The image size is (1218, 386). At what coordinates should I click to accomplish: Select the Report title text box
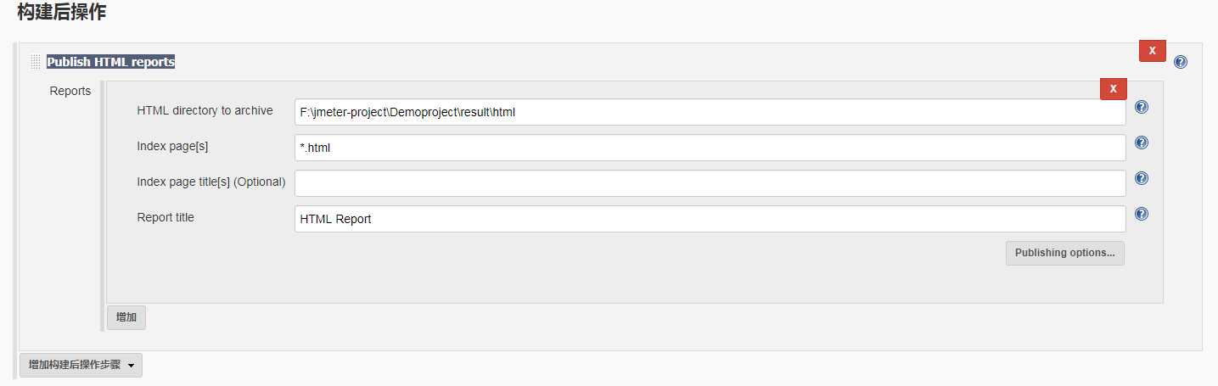coord(710,219)
